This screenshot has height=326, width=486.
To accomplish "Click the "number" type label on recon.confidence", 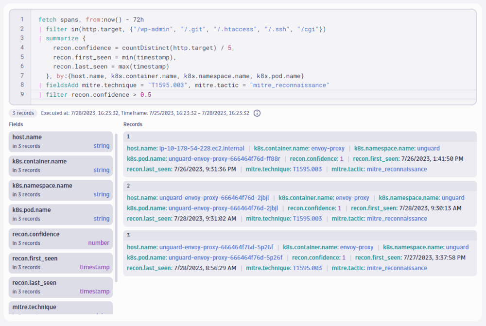I will [99, 243].
